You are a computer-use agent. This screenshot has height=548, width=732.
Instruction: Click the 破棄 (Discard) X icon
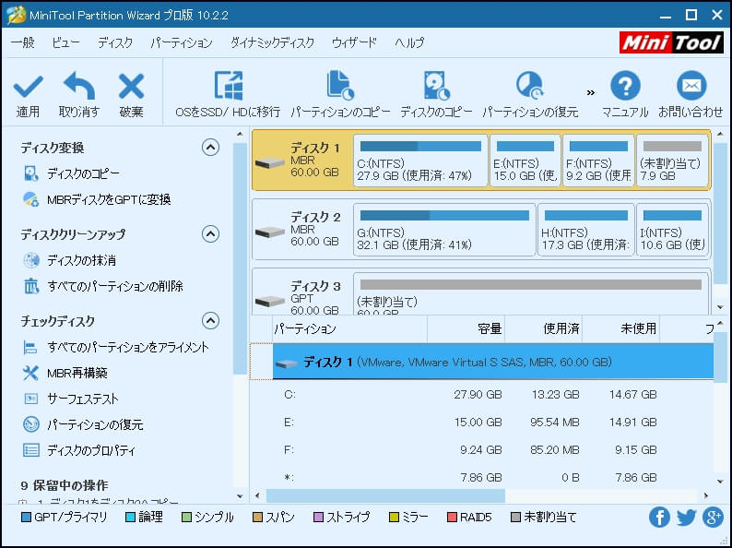click(x=131, y=86)
